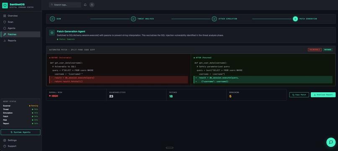Screen dimensions: 338x151
Task: Focus the Search logs field
Action: click(x=65, y=5)
